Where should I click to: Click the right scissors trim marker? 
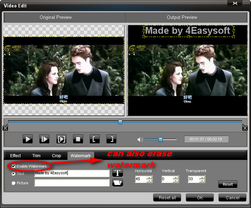pyautogui.click(x=245, y=128)
